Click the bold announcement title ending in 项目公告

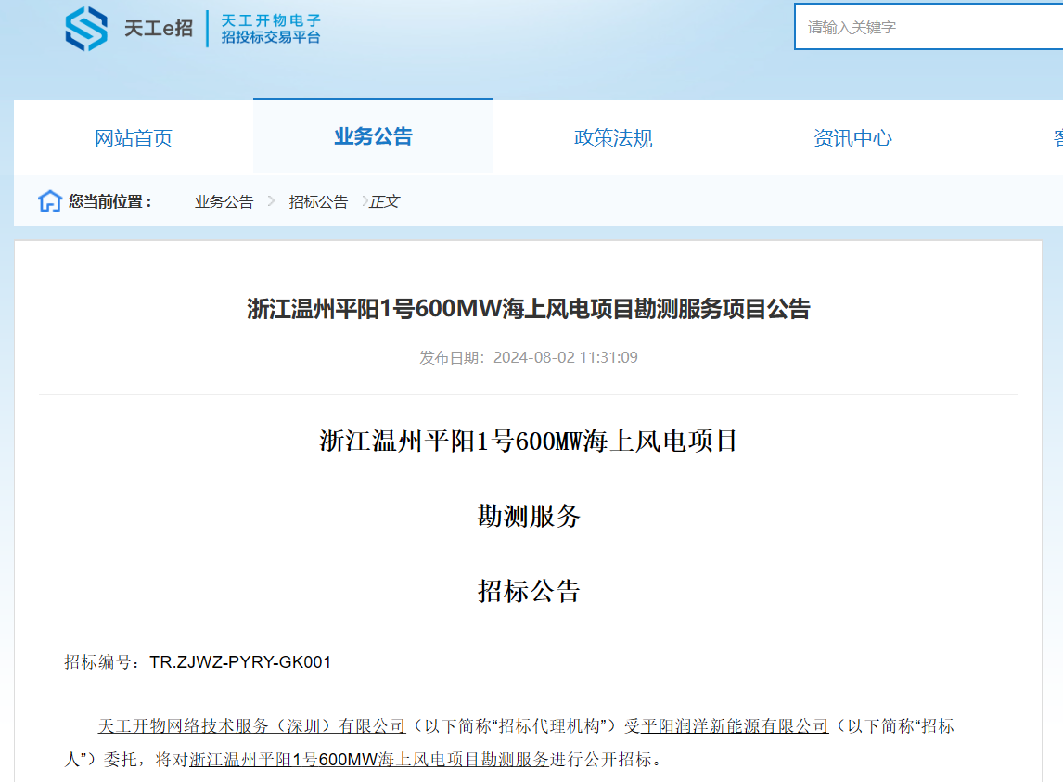tap(528, 309)
